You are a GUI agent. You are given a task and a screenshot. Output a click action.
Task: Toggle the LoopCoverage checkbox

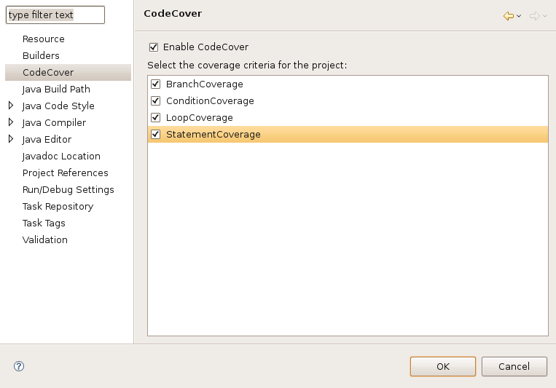pyautogui.click(x=156, y=117)
